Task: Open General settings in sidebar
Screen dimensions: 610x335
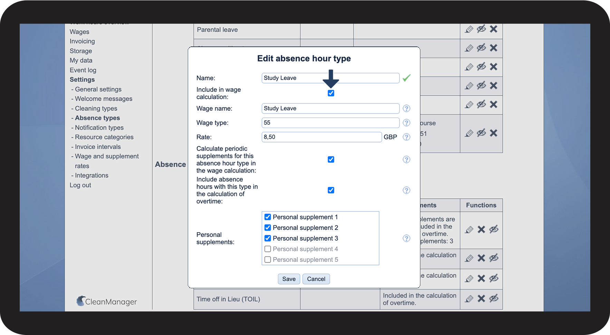Action: pos(98,89)
